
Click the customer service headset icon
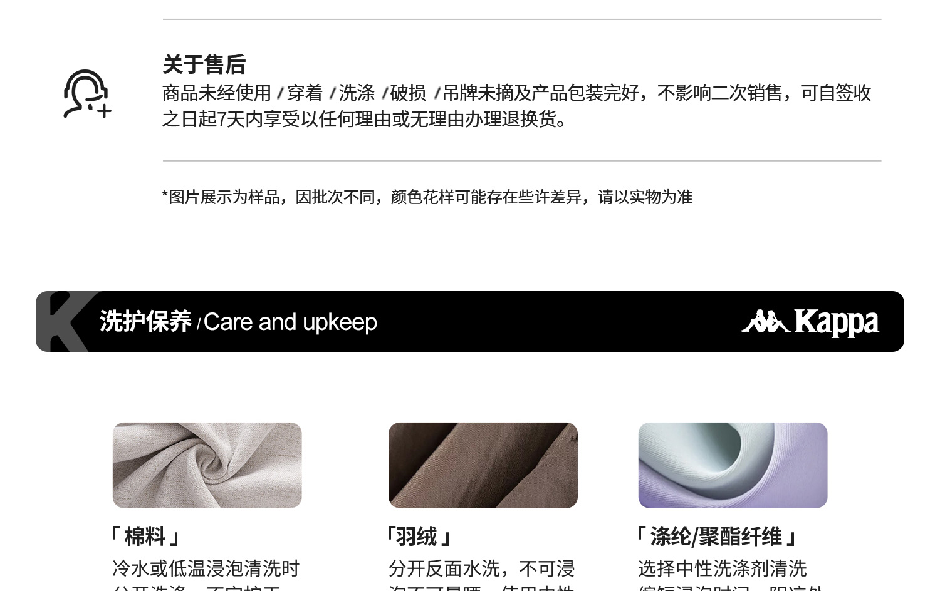click(87, 94)
